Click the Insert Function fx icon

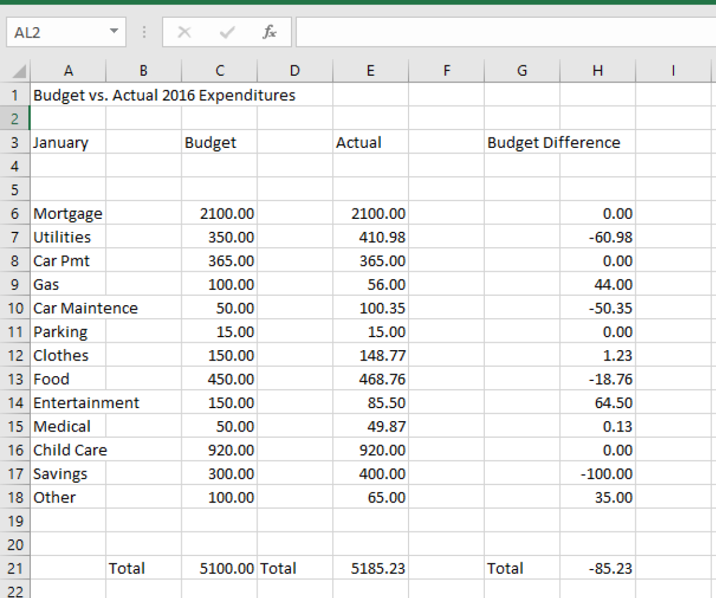(x=269, y=32)
